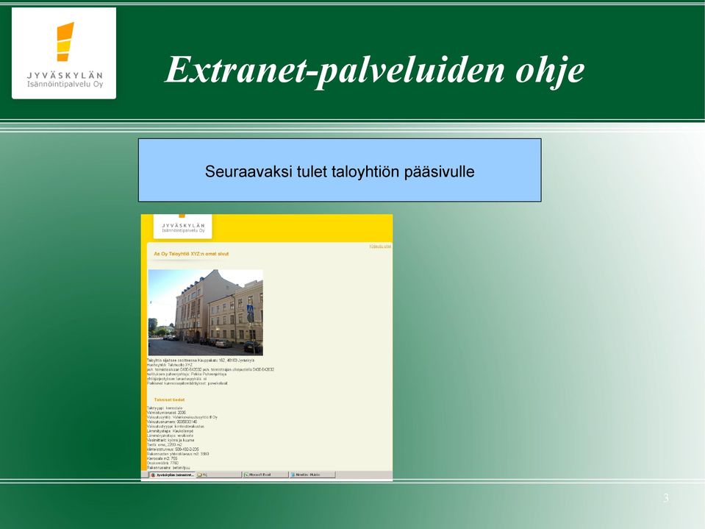Open the folder window taskbar button
The width and height of the screenshot is (705, 529).
[219, 475]
